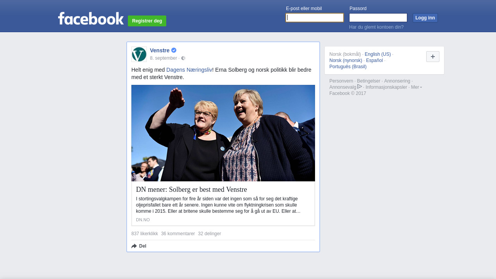Viewport: 496px width, 279px height.
Task: Open the article photo of two women
Action: [223, 133]
